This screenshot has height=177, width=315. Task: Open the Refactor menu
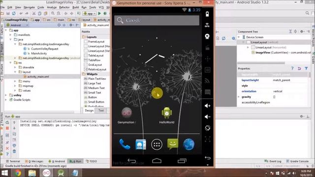coord(64,7)
